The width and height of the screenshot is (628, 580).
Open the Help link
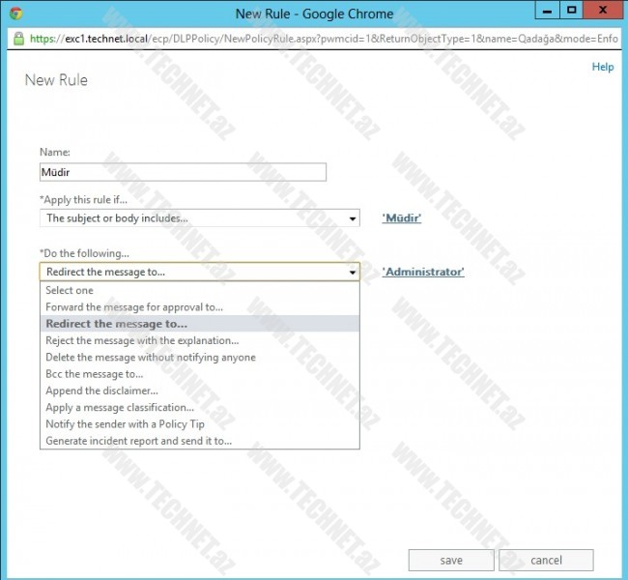point(602,67)
